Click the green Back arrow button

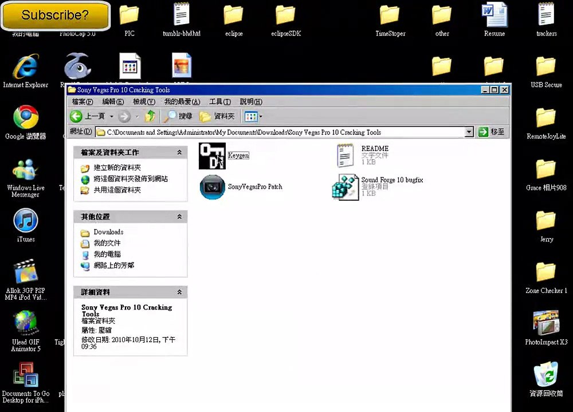(x=76, y=116)
